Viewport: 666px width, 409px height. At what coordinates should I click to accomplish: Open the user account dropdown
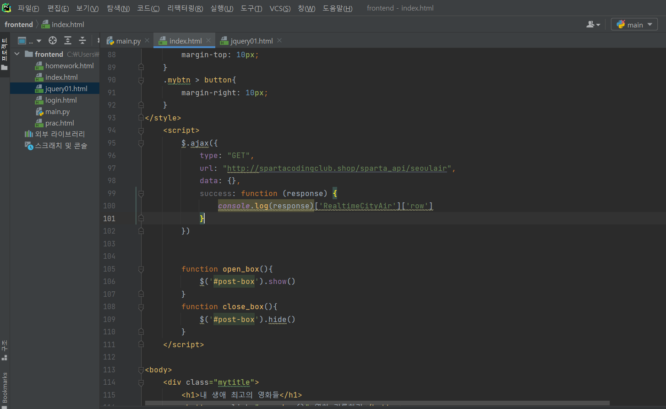point(593,25)
